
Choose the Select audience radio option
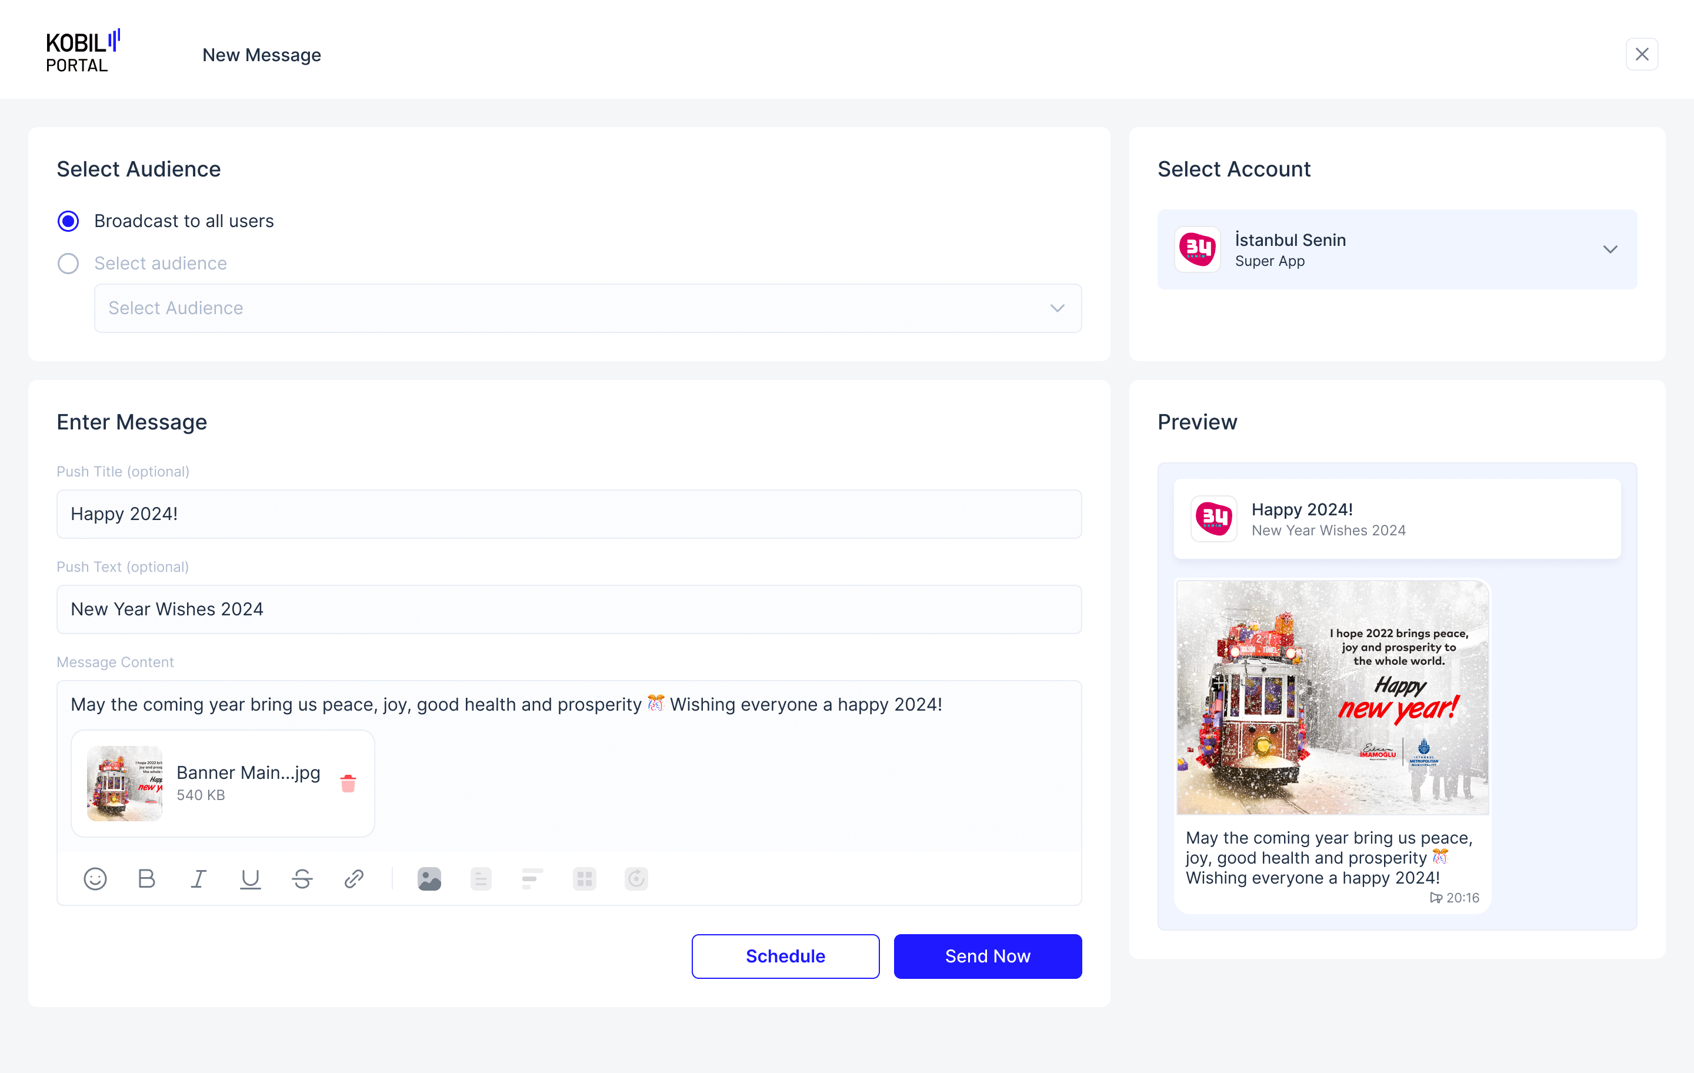pyautogui.click(x=68, y=263)
